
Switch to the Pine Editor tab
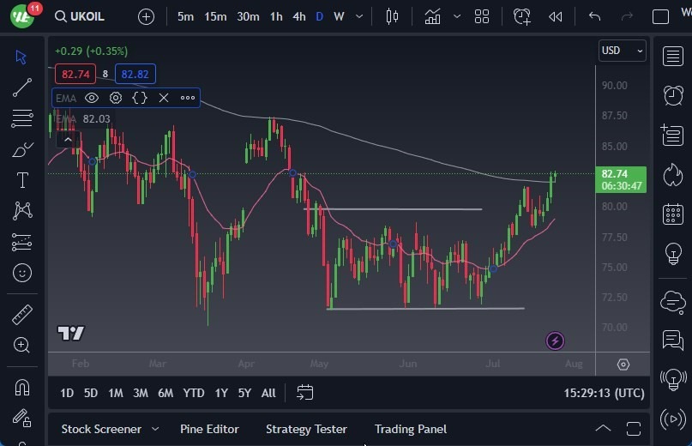(x=209, y=429)
